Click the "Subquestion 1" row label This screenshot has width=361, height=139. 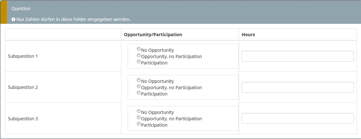point(23,56)
